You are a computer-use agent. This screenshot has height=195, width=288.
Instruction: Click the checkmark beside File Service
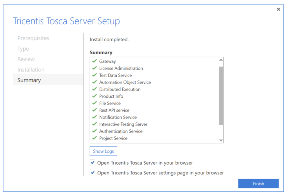pyautogui.click(x=94, y=103)
